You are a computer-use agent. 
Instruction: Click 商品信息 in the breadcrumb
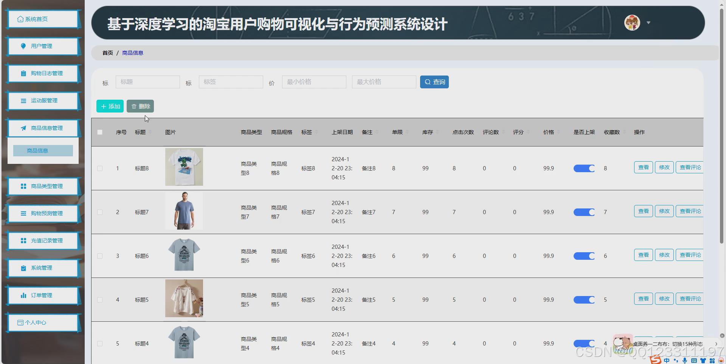(x=133, y=53)
